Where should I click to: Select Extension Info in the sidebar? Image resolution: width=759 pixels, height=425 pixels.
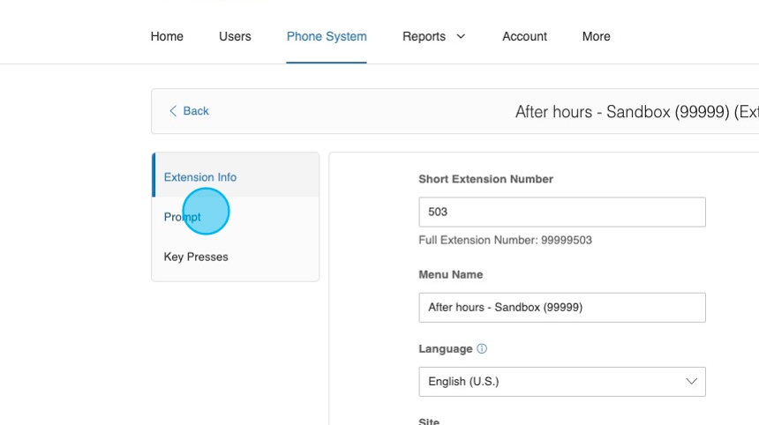[x=200, y=177]
